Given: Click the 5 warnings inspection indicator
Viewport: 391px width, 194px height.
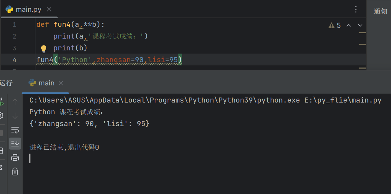Looking at the screenshot, I should tap(335, 25).
